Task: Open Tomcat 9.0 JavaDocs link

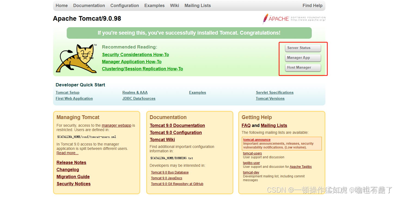Action: click(167, 178)
